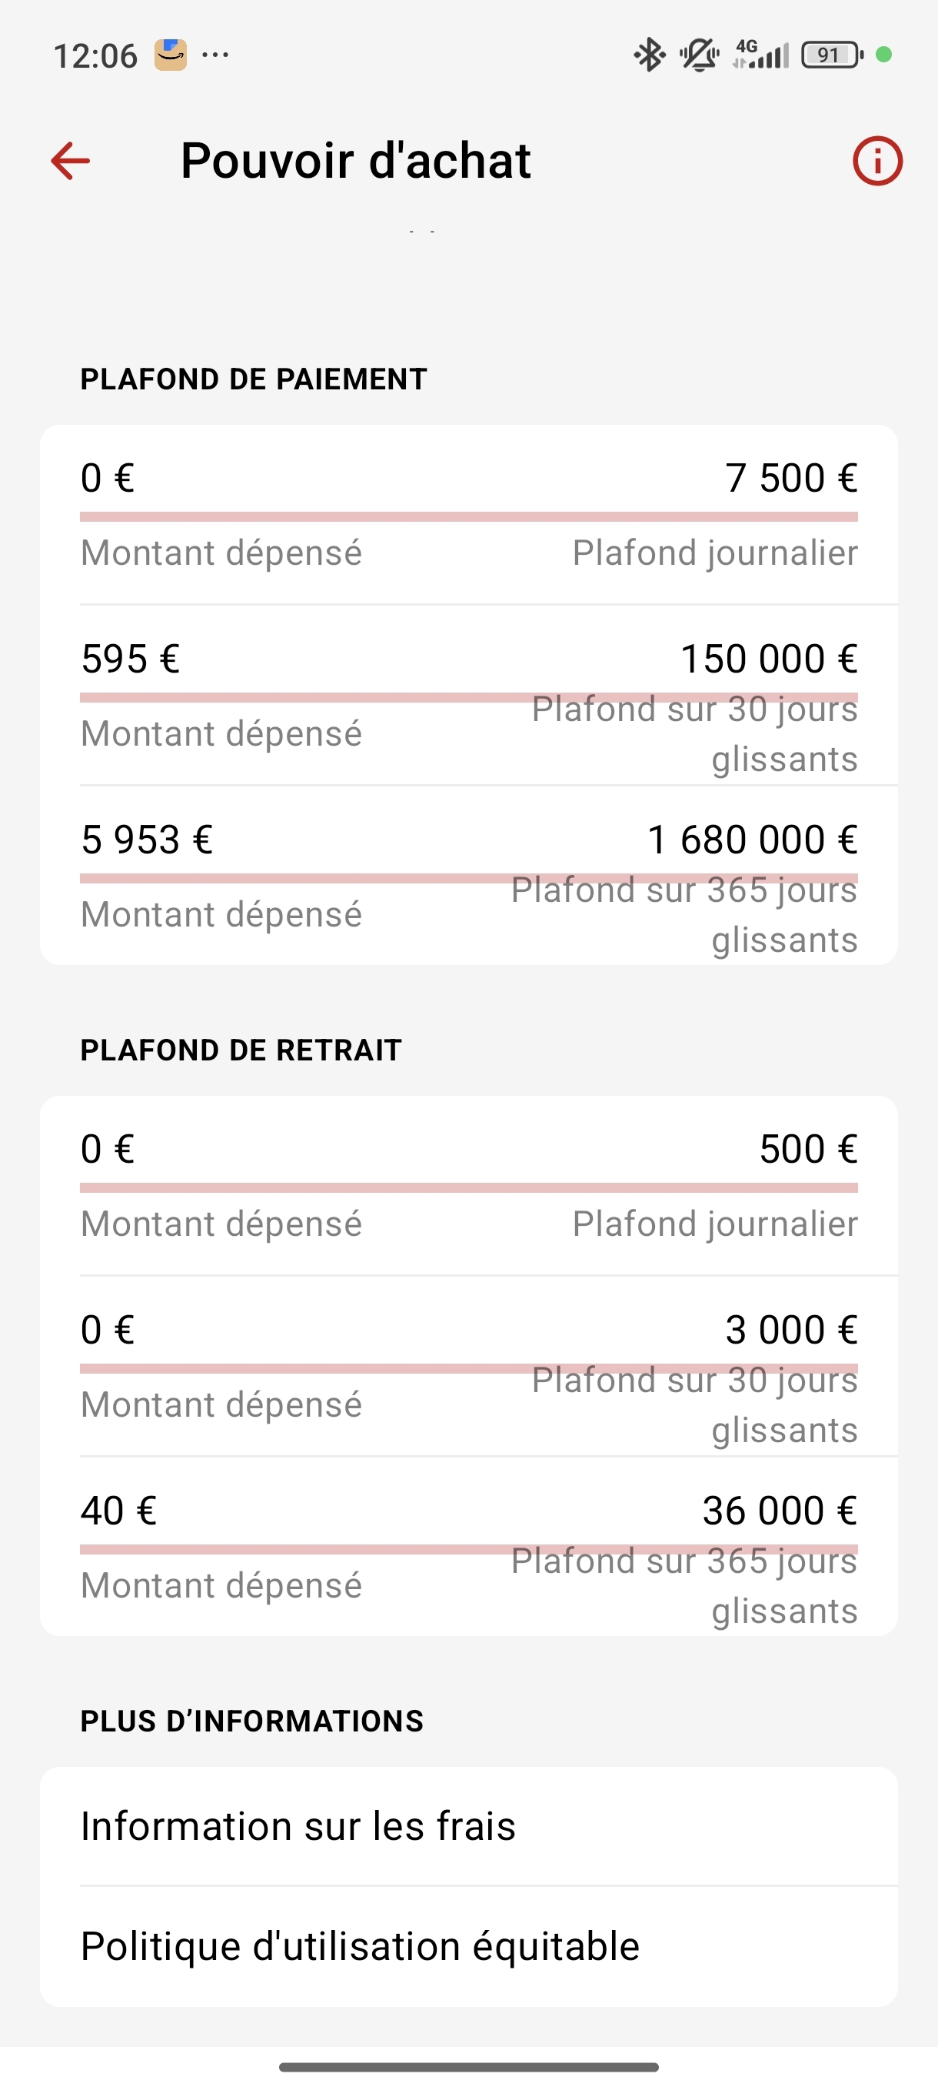Tap the battery level icon
The height and width of the screenshot is (2087, 938).
pyautogui.click(x=832, y=55)
